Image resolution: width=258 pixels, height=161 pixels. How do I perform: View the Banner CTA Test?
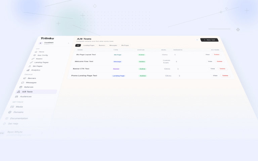[213, 69]
